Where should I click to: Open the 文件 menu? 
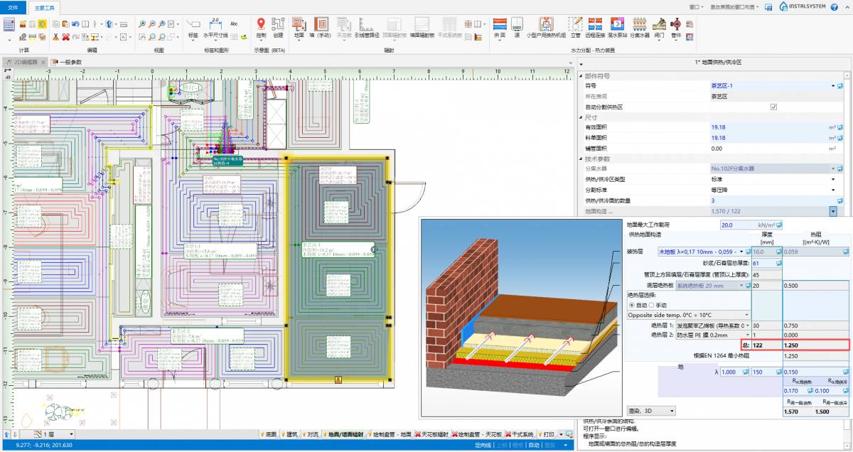click(14, 7)
